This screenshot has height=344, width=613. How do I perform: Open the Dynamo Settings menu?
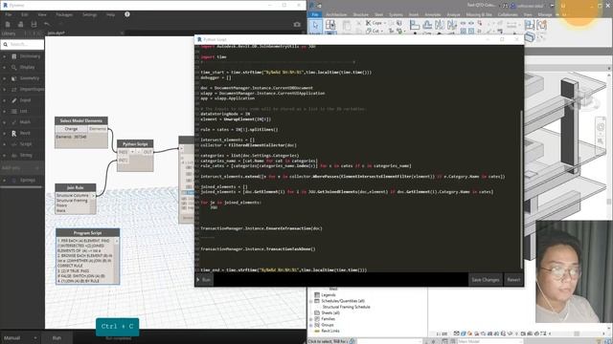(89, 14)
